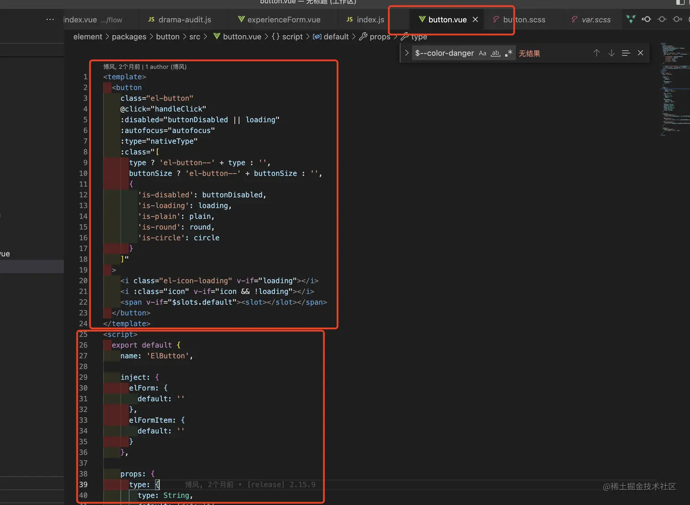690x505 pixels.
Task: Toggle Match Case (Aa) in find widget
Action: coord(482,53)
